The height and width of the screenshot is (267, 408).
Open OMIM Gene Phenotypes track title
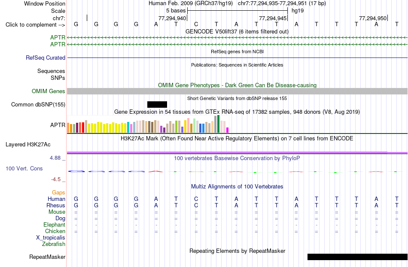point(237,85)
